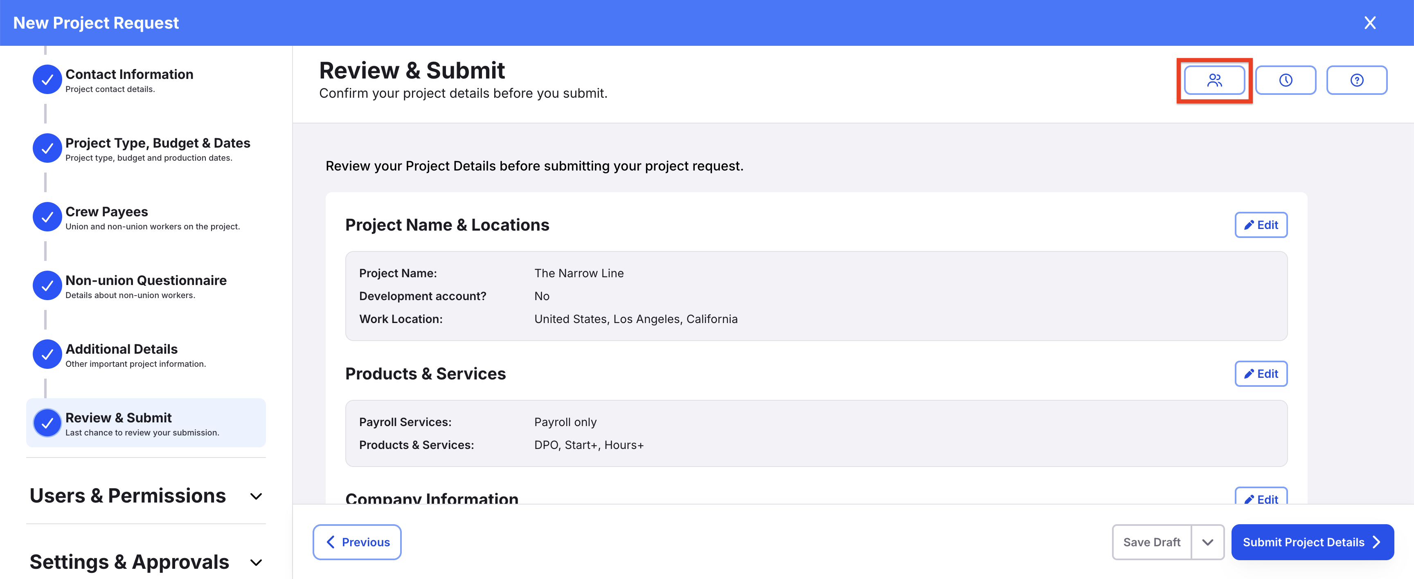Click the 'Payroll Services:' field label
Screen dimensions: 1414x579
(x=405, y=422)
